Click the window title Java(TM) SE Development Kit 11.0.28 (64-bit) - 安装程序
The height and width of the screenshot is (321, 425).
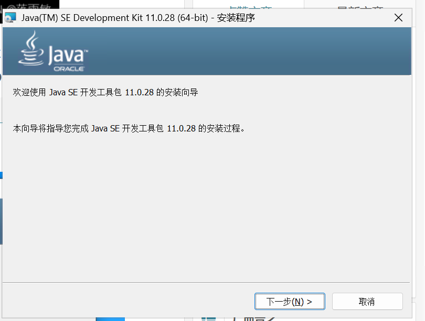pos(138,18)
